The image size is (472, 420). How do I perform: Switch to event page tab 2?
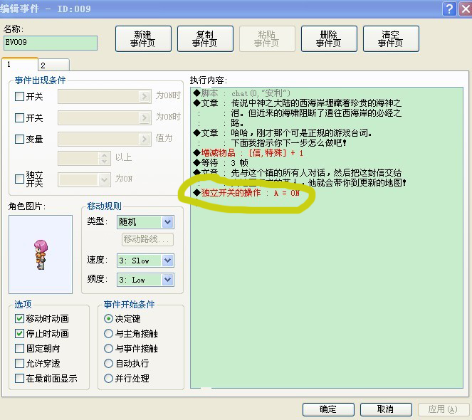coord(54,65)
